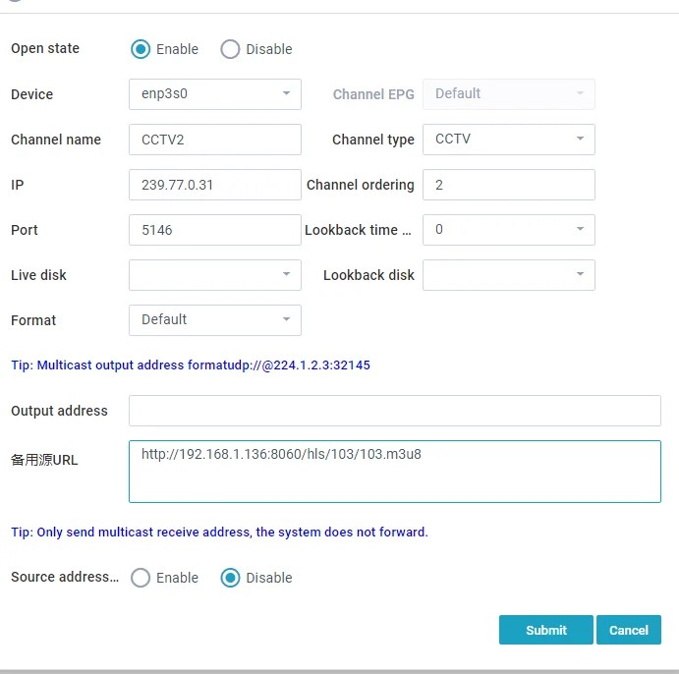Click the disabled Channel EPG dropdown
Screen dimensions: 679x674
[x=508, y=94]
